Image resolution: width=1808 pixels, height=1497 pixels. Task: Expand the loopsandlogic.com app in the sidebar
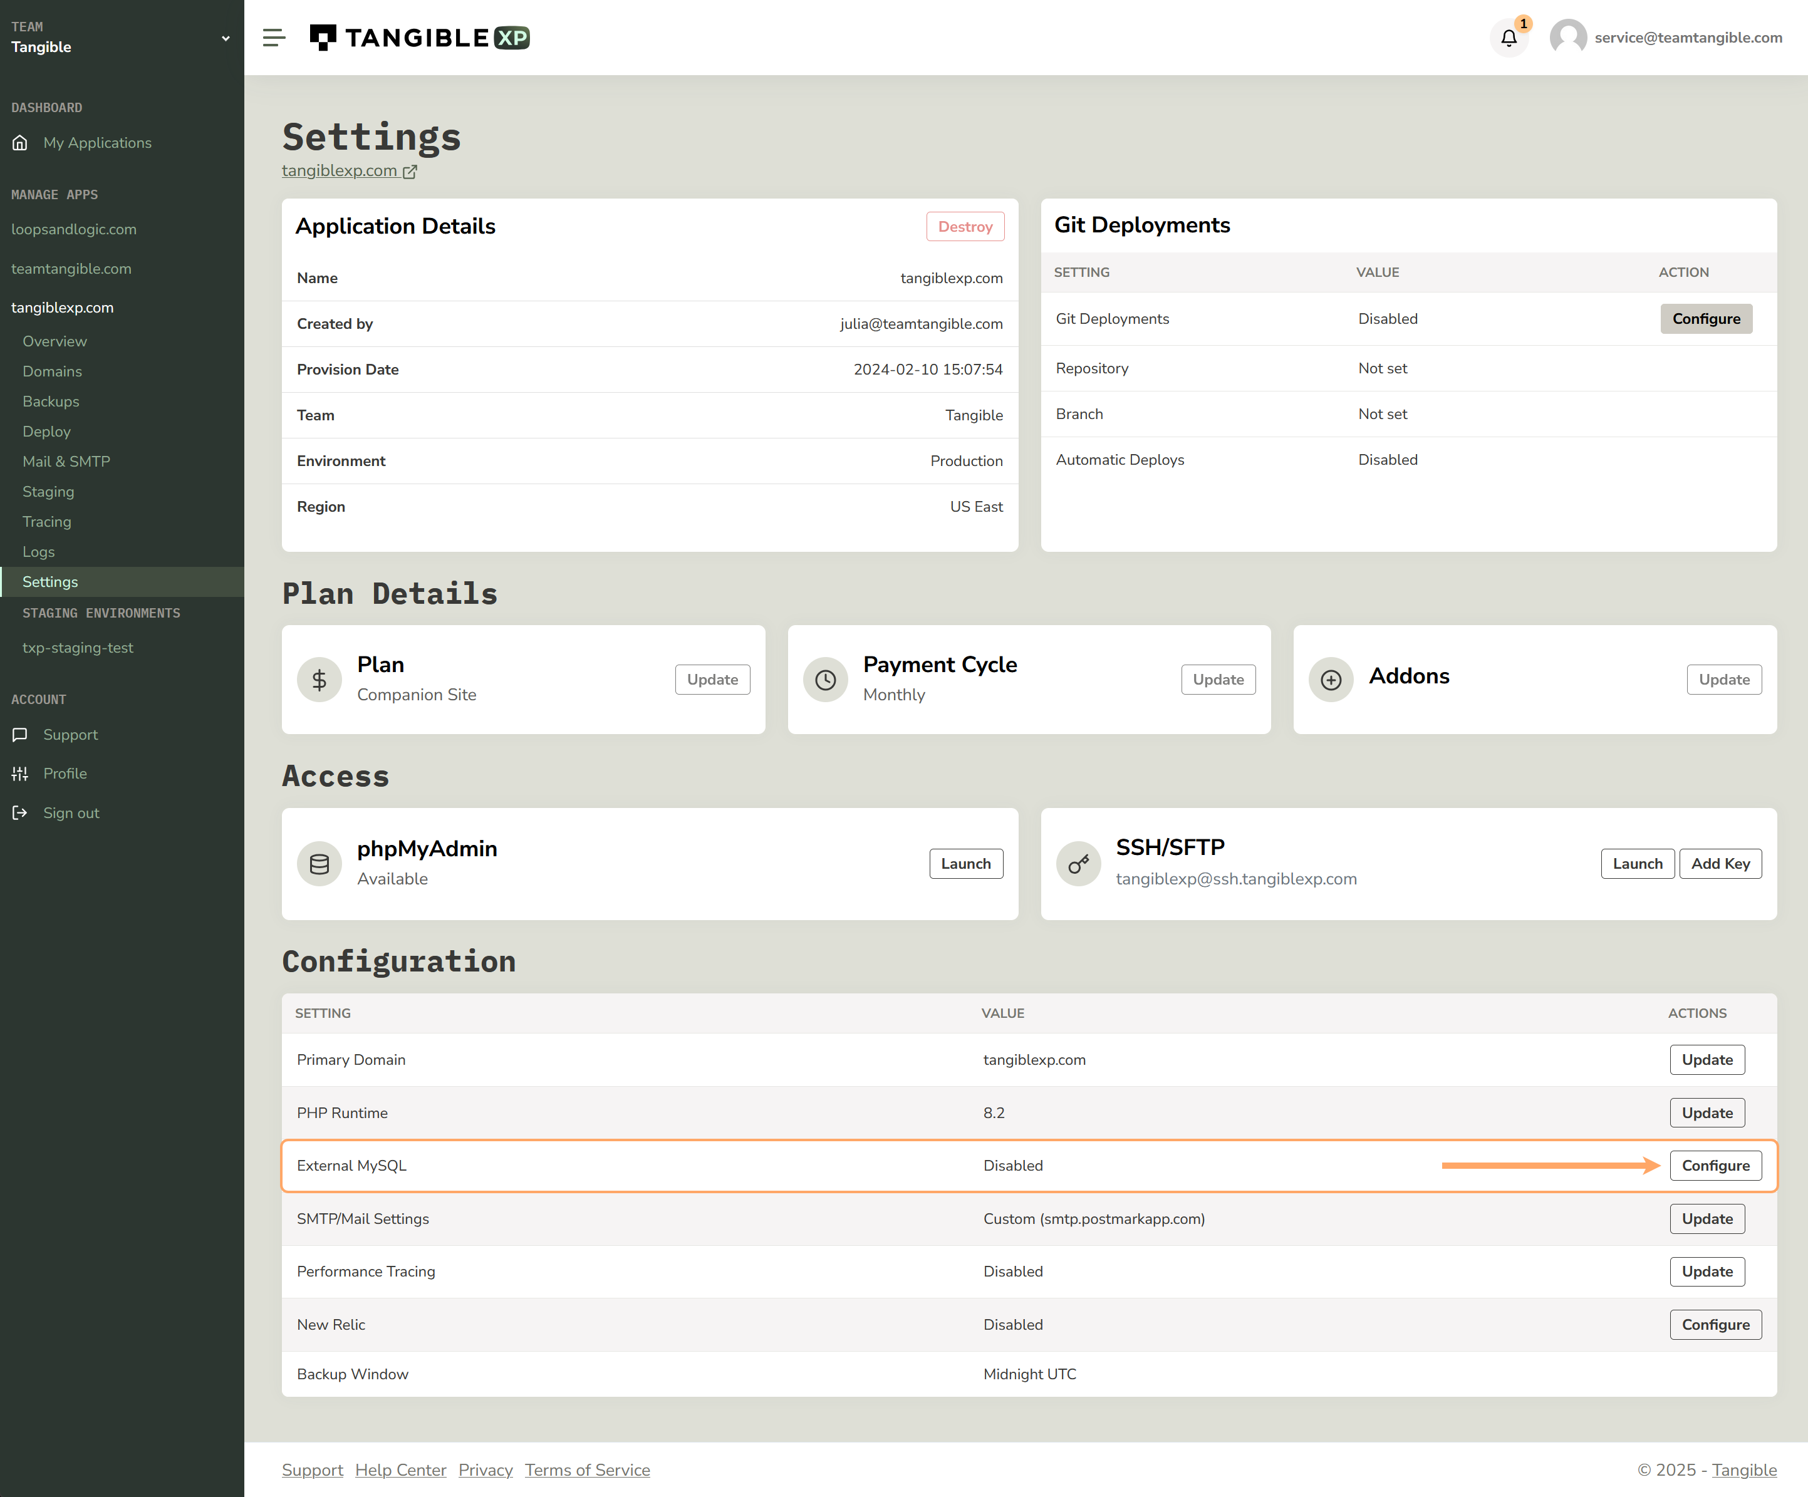coord(74,229)
